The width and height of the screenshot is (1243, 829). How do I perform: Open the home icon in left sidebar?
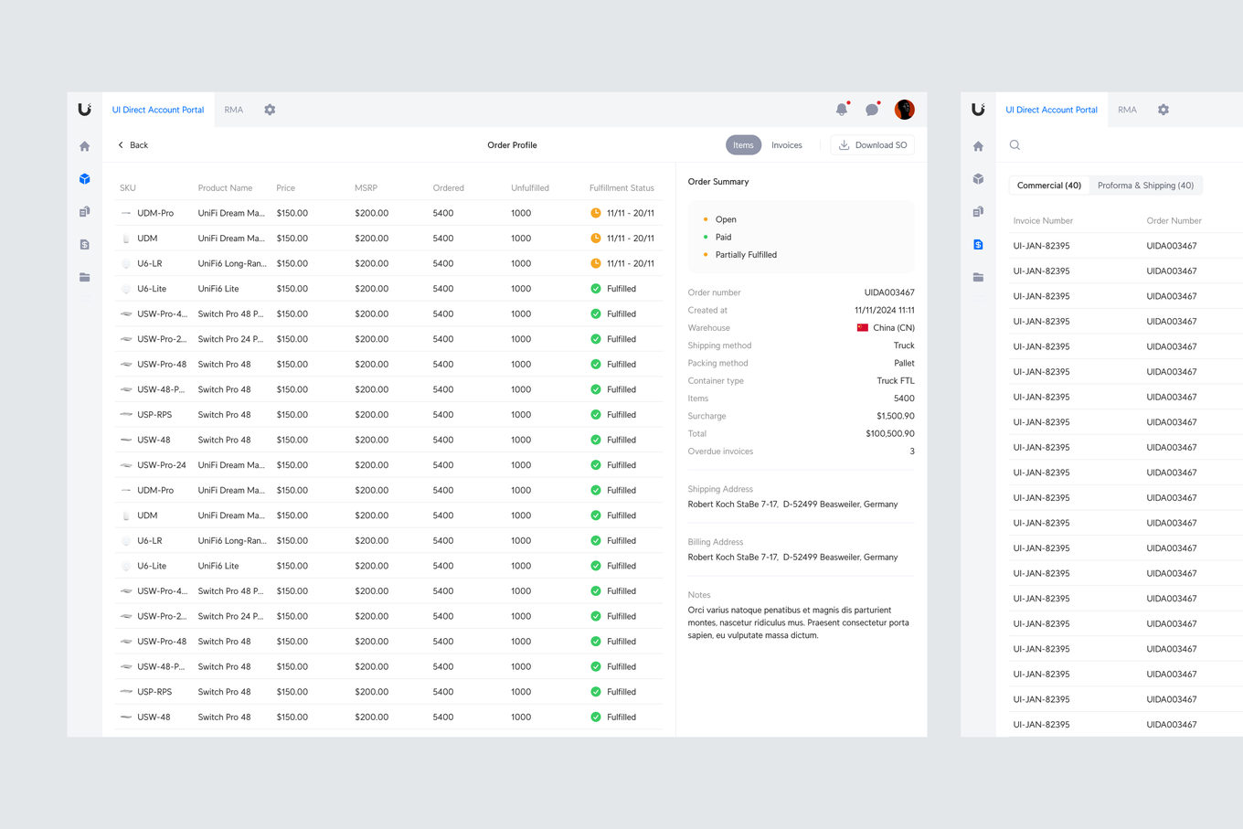click(x=84, y=146)
